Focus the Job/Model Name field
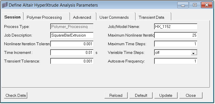The width and height of the screenshot is (215, 104). 176,27
